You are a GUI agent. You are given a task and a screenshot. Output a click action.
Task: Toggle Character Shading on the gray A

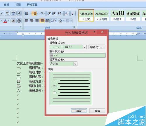[13, 21]
